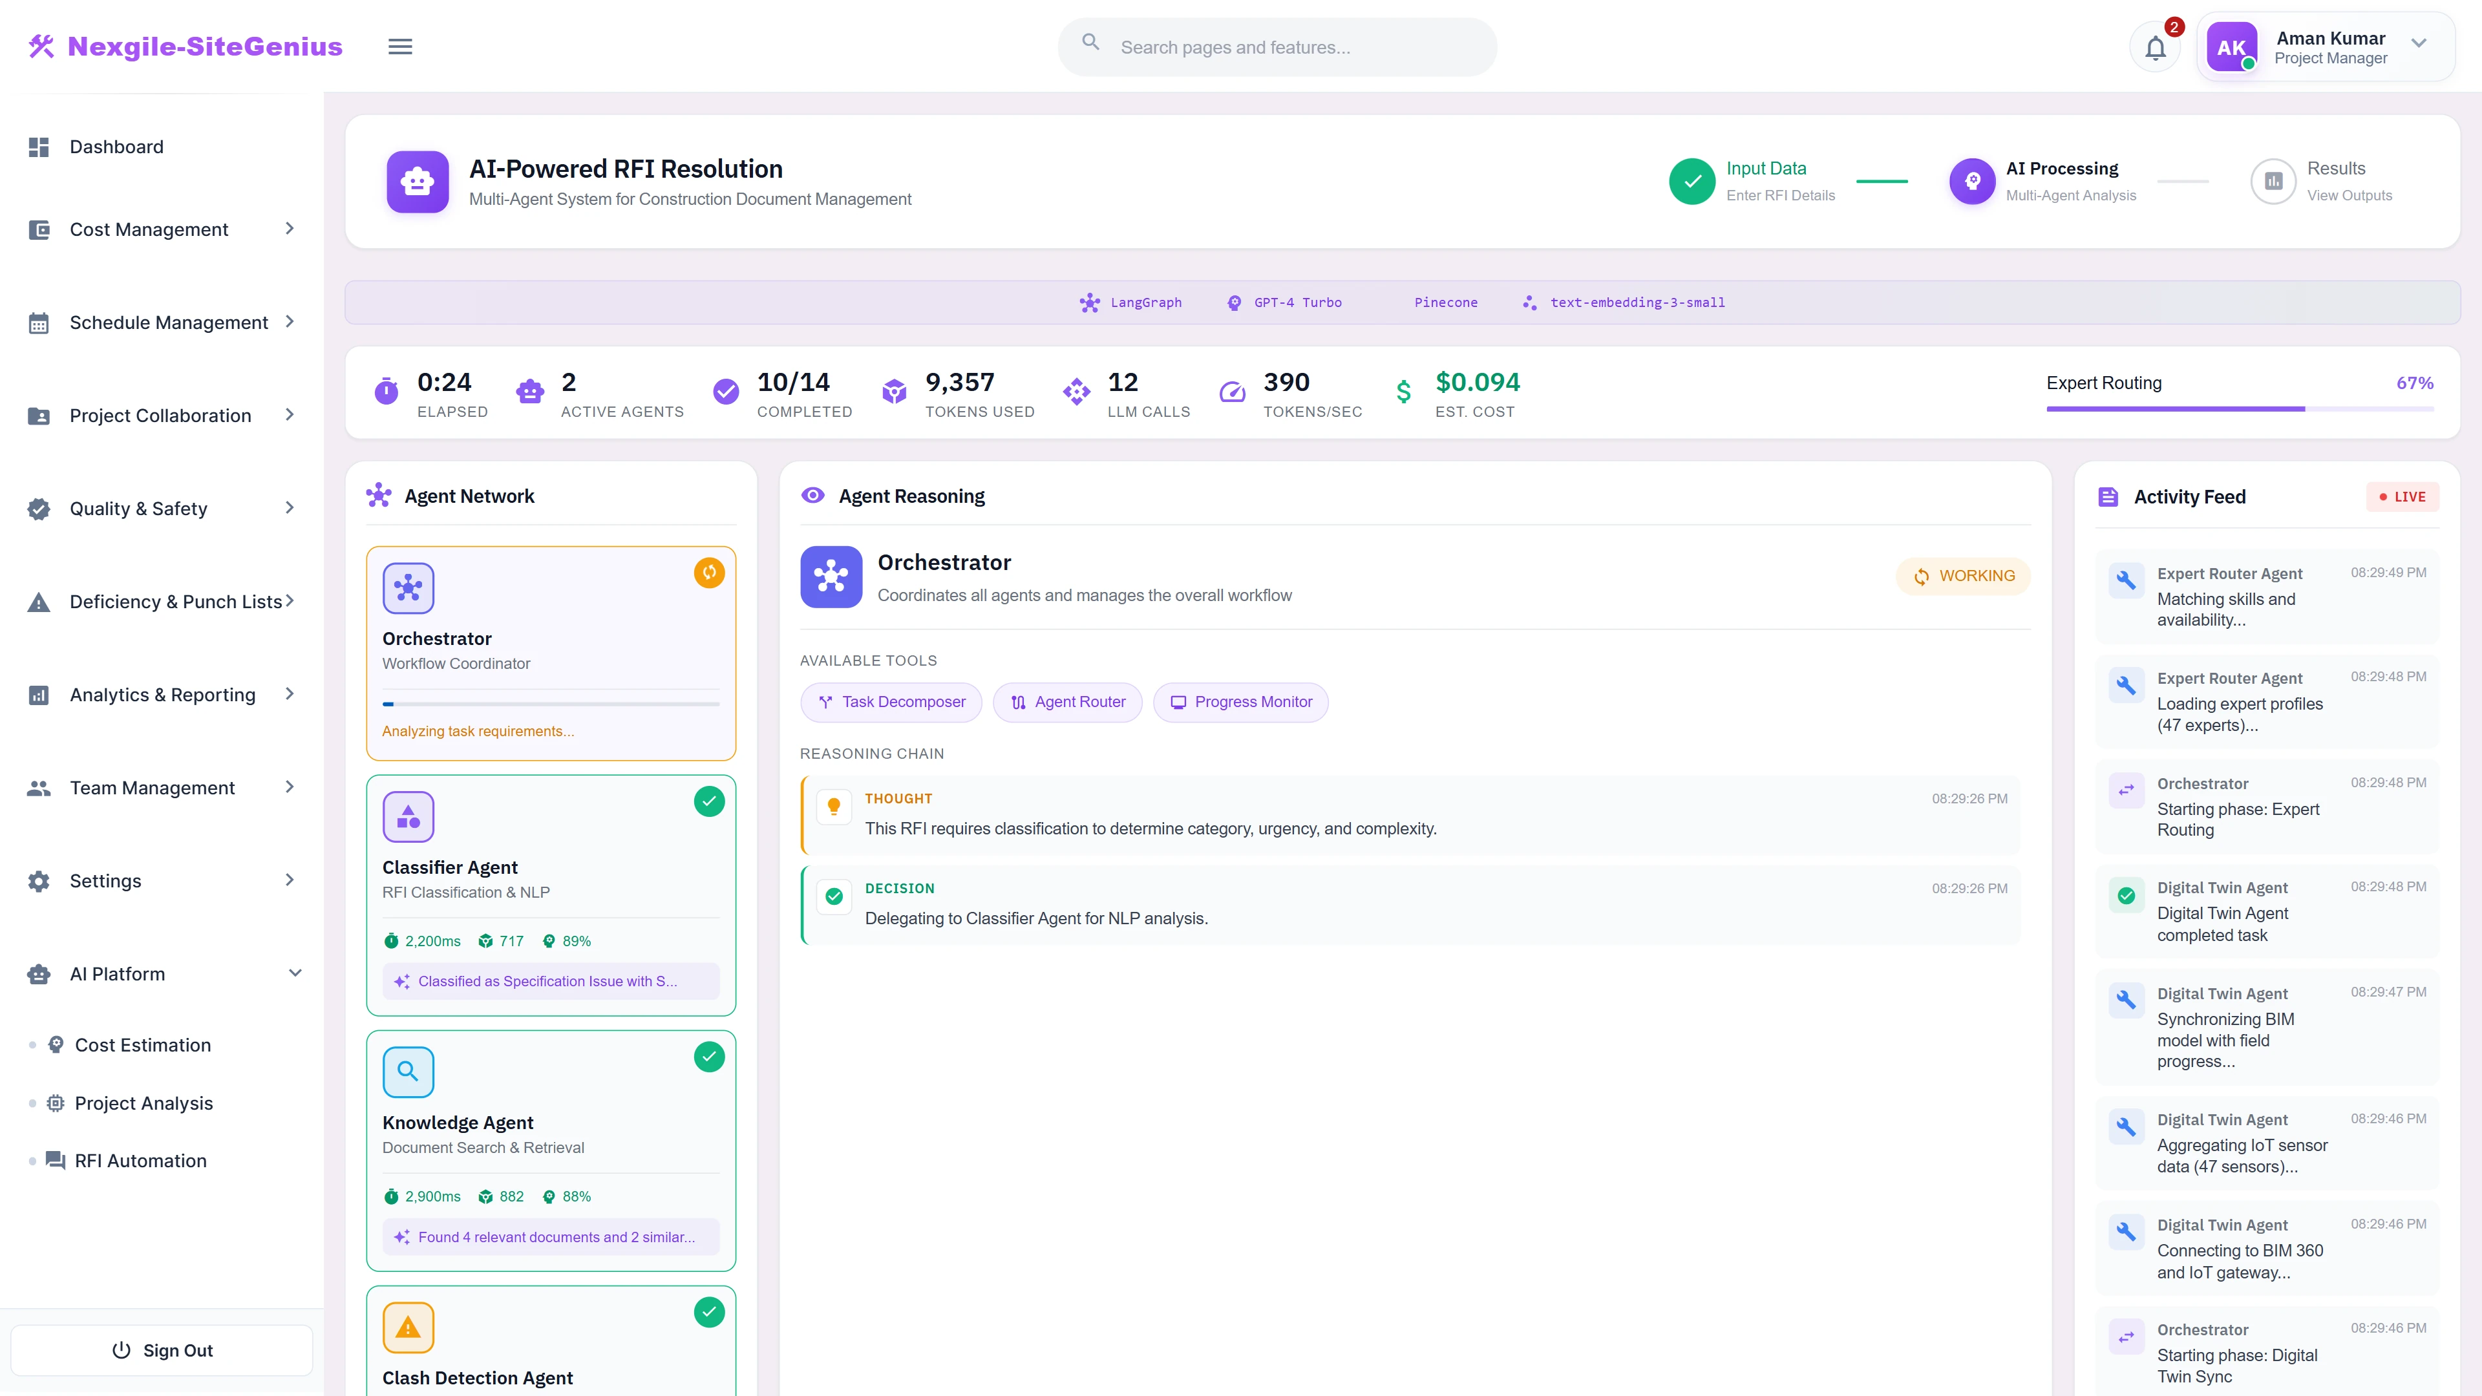Click the Clash Detection Agent warning icon

click(x=408, y=1327)
